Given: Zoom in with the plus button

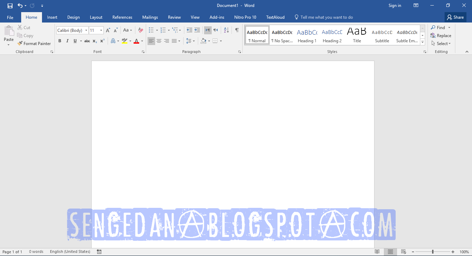Looking at the screenshot, I should pyautogui.click(x=453, y=252).
